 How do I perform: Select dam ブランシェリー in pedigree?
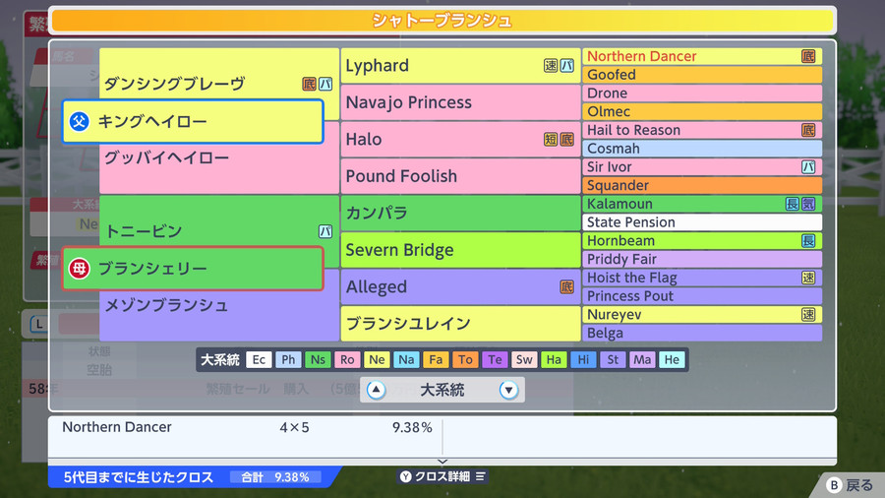pyautogui.click(x=193, y=269)
